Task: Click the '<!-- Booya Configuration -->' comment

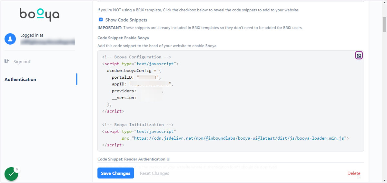Action: [136, 57]
